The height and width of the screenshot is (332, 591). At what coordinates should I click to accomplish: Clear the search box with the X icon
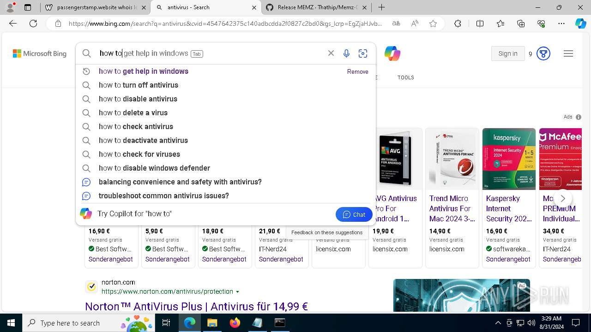(x=331, y=53)
